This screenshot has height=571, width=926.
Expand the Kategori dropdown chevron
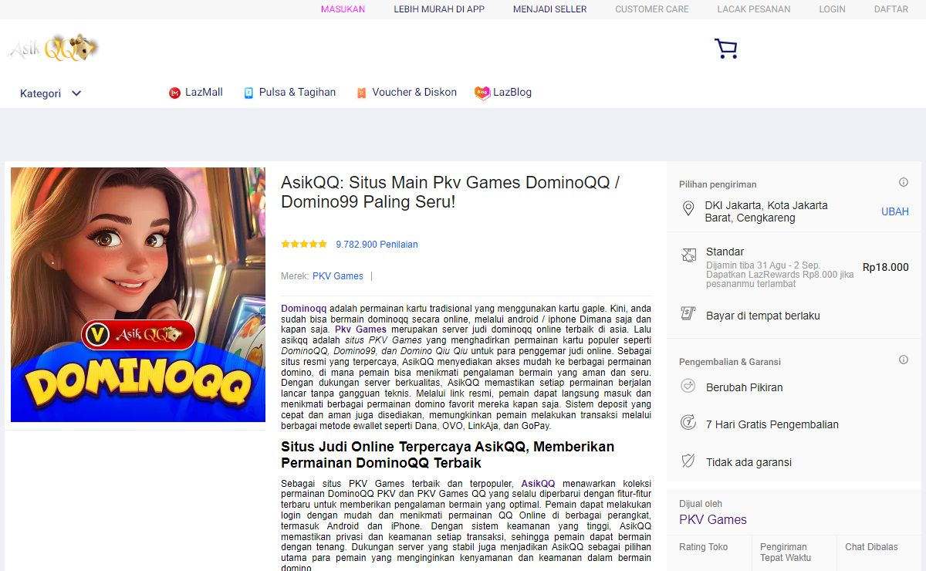tap(76, 93)
